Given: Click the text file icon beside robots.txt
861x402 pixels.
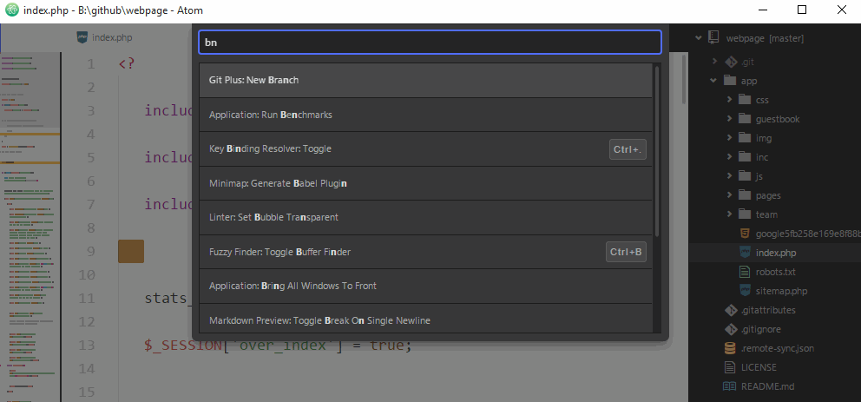Looking at the screenshot, I should tap(745, 271).
